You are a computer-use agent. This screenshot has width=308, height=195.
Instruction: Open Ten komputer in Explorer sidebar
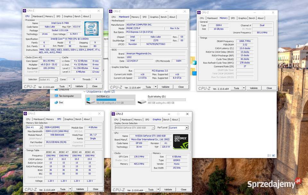(66, 96)
